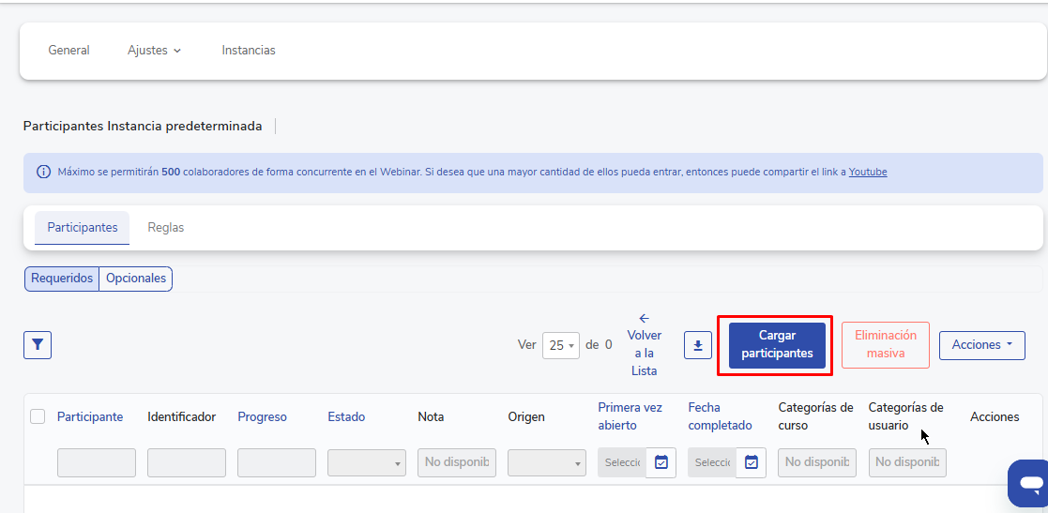Click the download export icon button
Viewport: 1048px width, 513px height.
click(x=698, y=345)
